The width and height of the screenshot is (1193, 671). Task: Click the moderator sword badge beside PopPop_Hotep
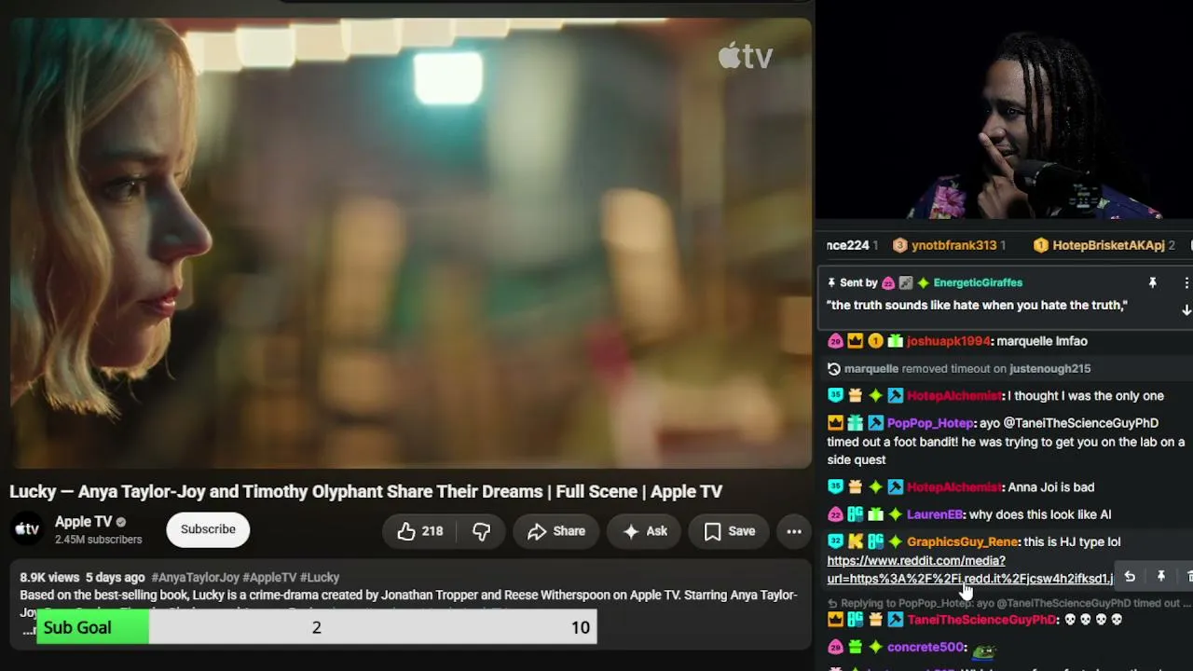[875, 423]
